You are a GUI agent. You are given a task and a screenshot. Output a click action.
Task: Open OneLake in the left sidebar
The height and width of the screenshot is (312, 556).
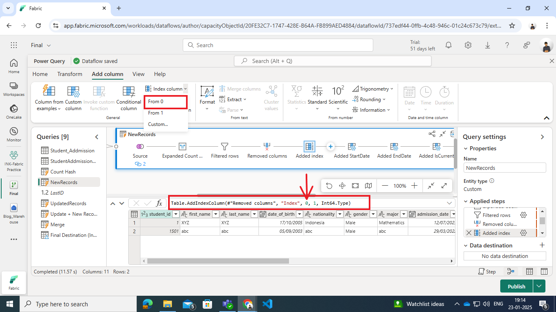coord(14,112)
